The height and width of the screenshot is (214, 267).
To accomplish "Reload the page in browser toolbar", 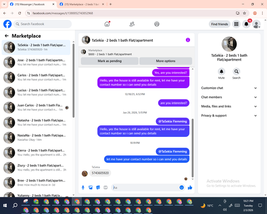I will click(20, 13).
